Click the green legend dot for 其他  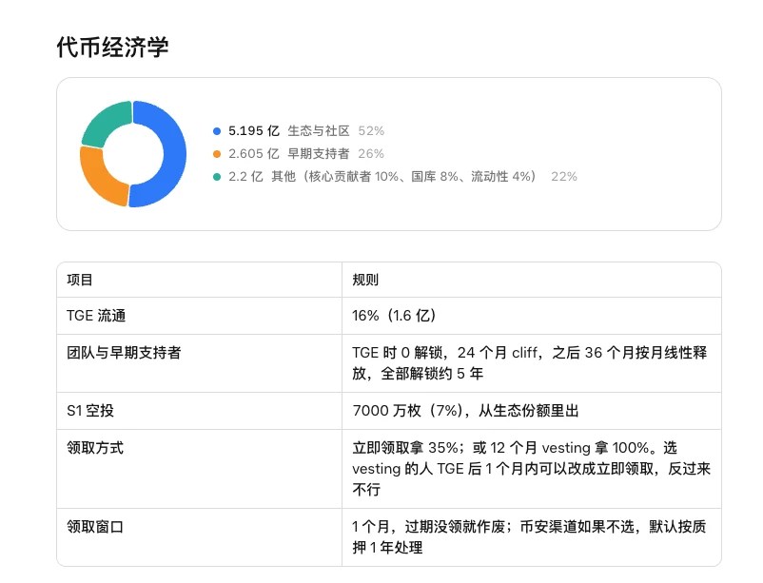217,177
